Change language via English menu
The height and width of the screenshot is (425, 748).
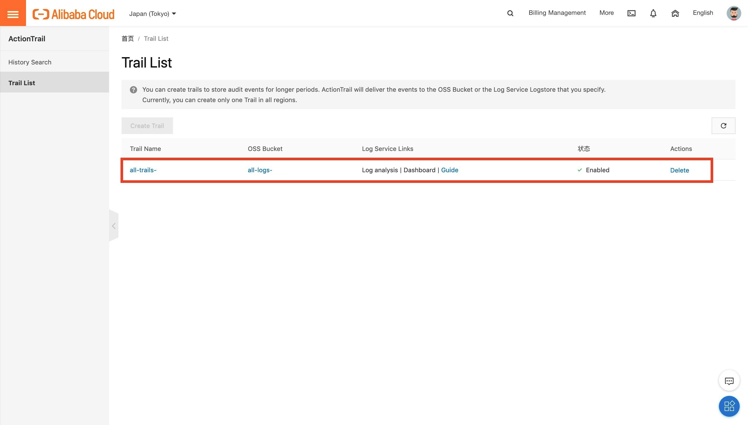(x=703, y=13)
